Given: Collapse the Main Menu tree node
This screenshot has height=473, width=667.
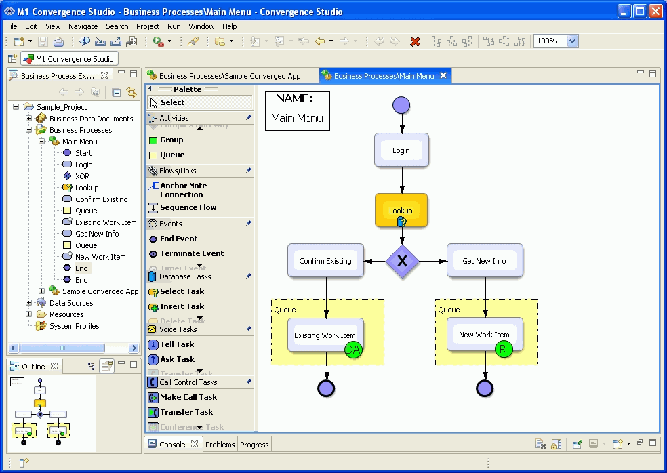Looking at the screenshot, I should [41, 142].
